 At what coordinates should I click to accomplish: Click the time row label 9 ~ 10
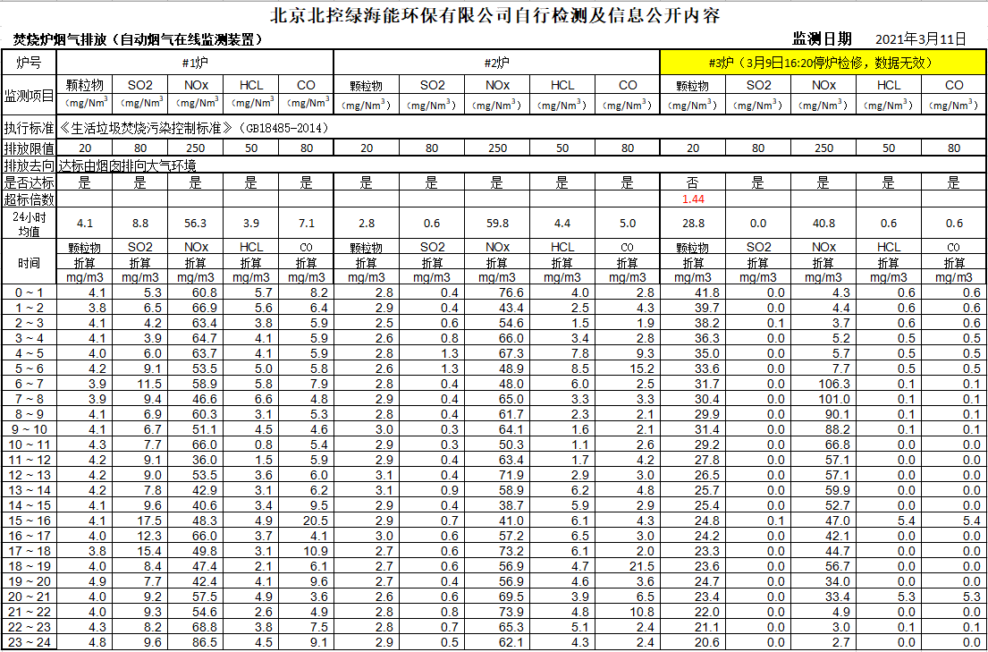pos(30,429)
